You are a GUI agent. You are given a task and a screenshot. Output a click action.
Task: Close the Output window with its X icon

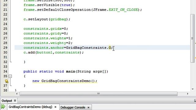[15, 101]
